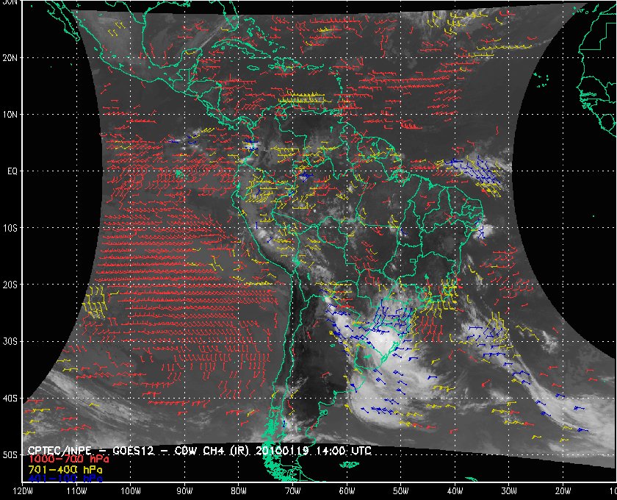Select the 40W longitude label

point(455,491)
